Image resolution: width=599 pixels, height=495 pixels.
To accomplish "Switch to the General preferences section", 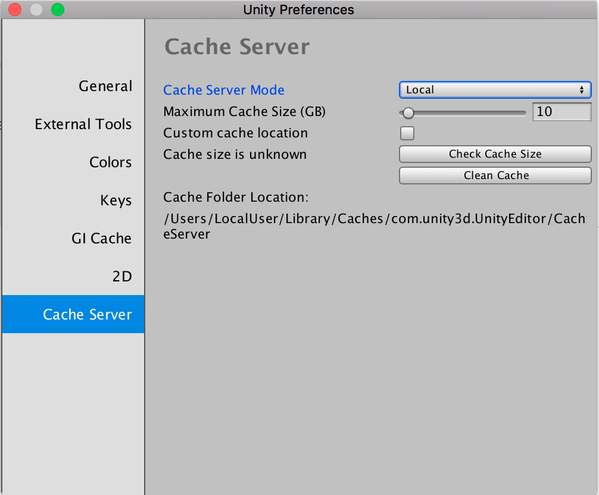I will pos(105,86).
